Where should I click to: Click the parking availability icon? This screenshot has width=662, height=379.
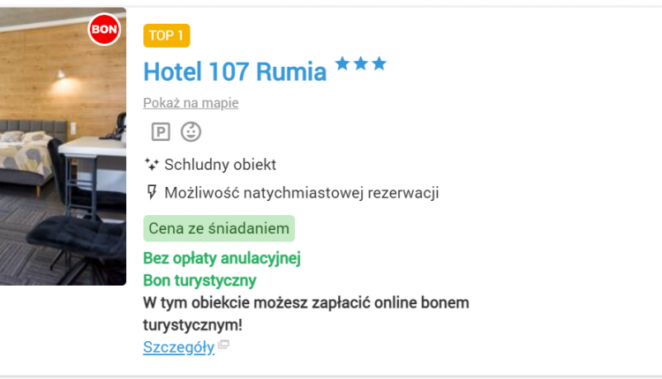point(161,132)
